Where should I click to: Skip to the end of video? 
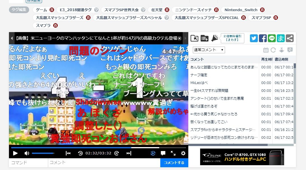click(129, 153)
